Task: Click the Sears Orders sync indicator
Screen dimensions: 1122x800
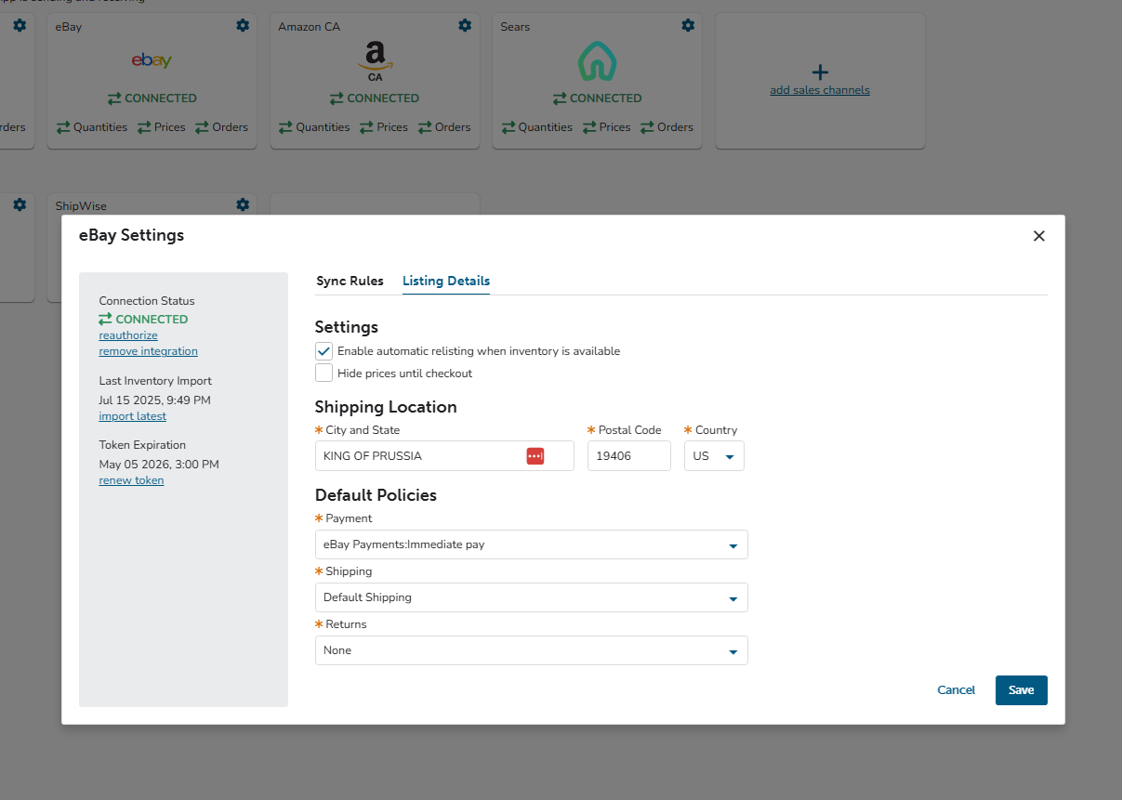Action: (x=667, y=127)
